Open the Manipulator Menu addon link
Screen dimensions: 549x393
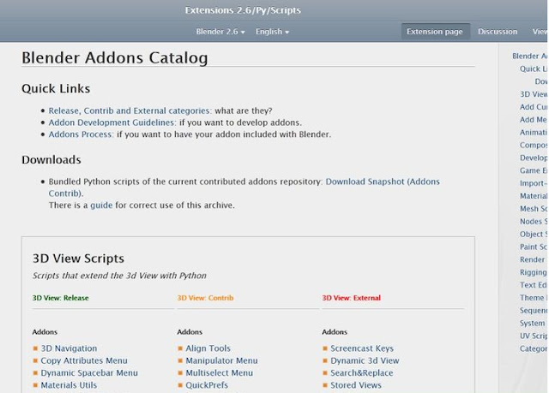pos(221,360)
